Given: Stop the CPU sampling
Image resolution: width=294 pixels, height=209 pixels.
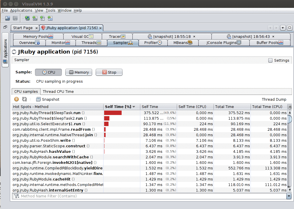Looking at the screenshot, I should 109,72.
